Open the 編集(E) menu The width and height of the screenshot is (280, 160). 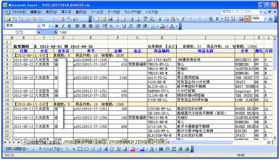coord(36,12)
